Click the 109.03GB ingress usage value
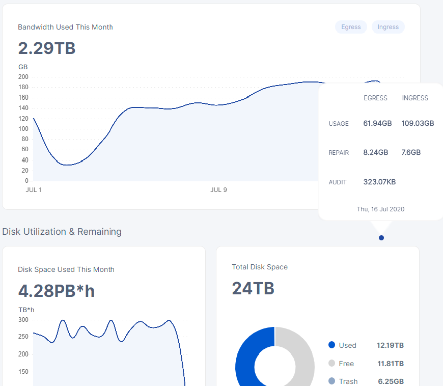The height and width of the screenshot is (386, 443). [418, 123]
